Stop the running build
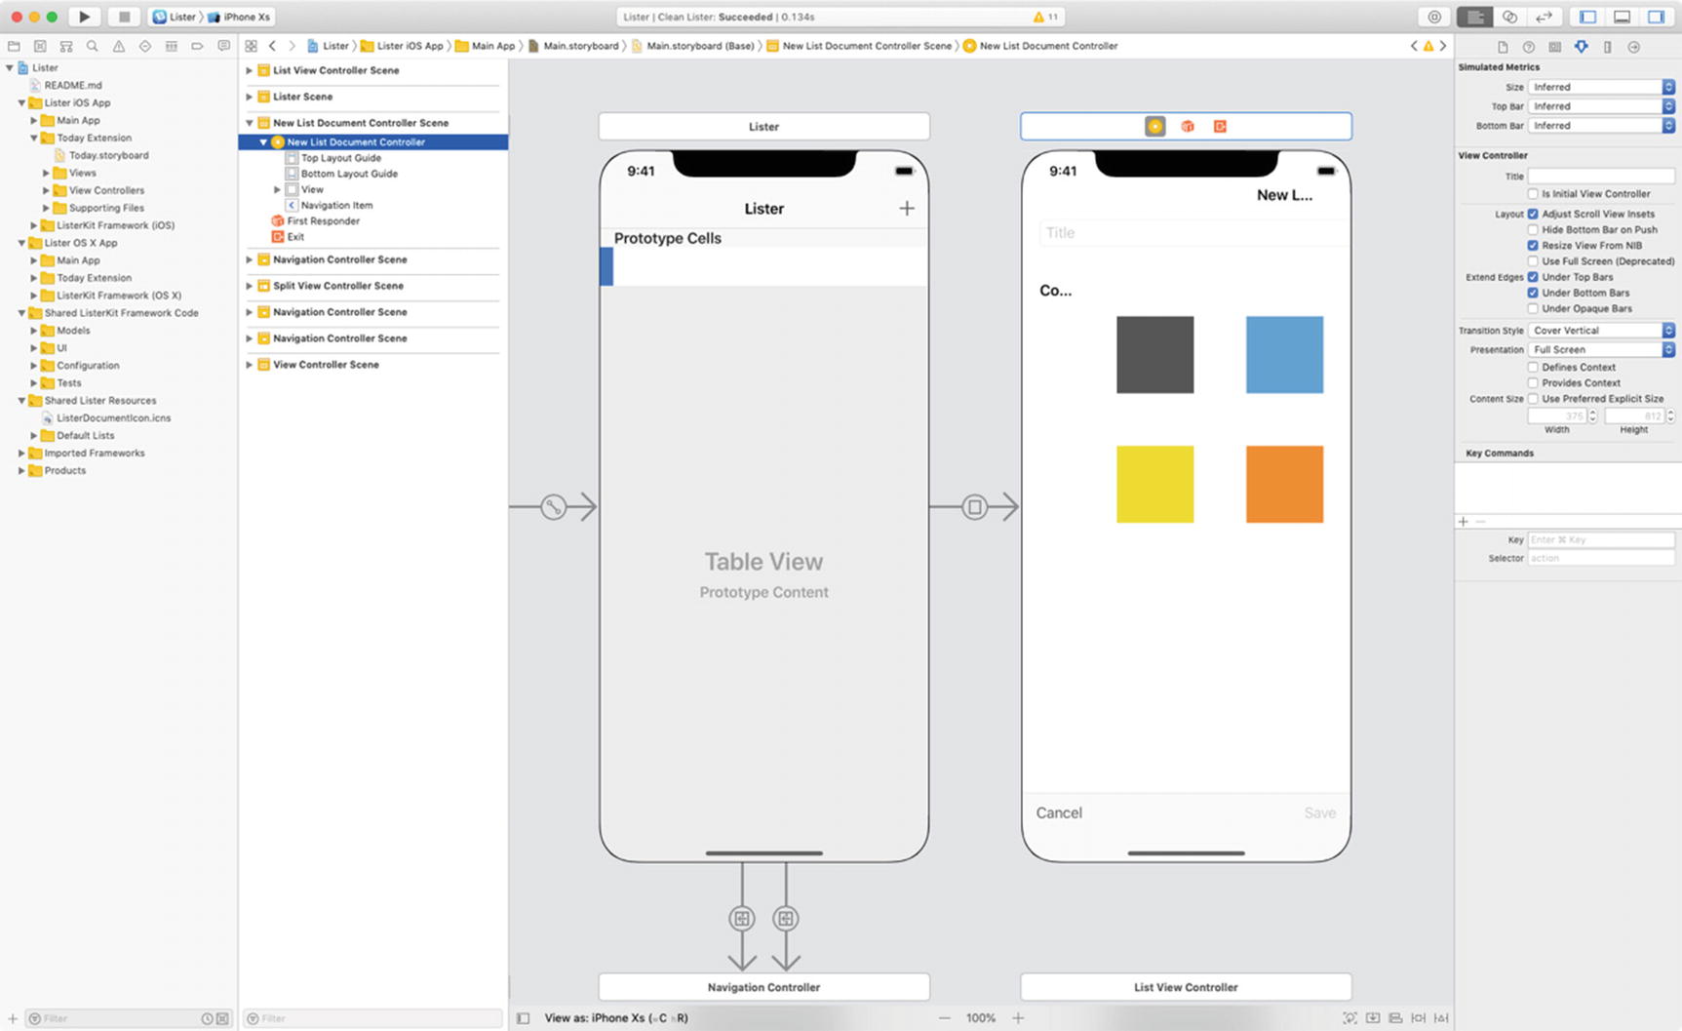The height and width of the screenshot is (1031, 1682). coord(124,17)
